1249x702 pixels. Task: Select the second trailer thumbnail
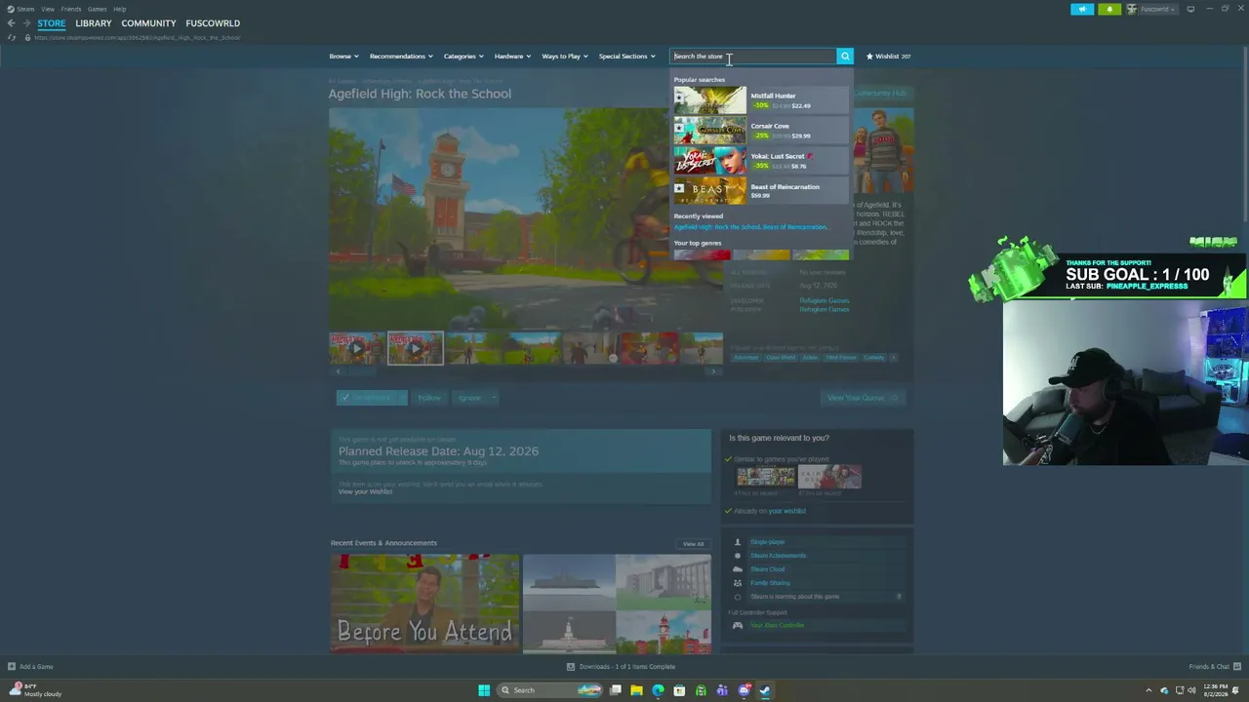(x=416, y=348)
